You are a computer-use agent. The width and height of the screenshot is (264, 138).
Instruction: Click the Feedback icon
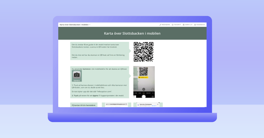(x=195, y=25)
